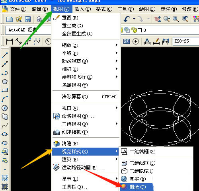Viewport: 199px width, 191px height.
Task: Choose 消隐(H) menu entry
Action: 86,144
